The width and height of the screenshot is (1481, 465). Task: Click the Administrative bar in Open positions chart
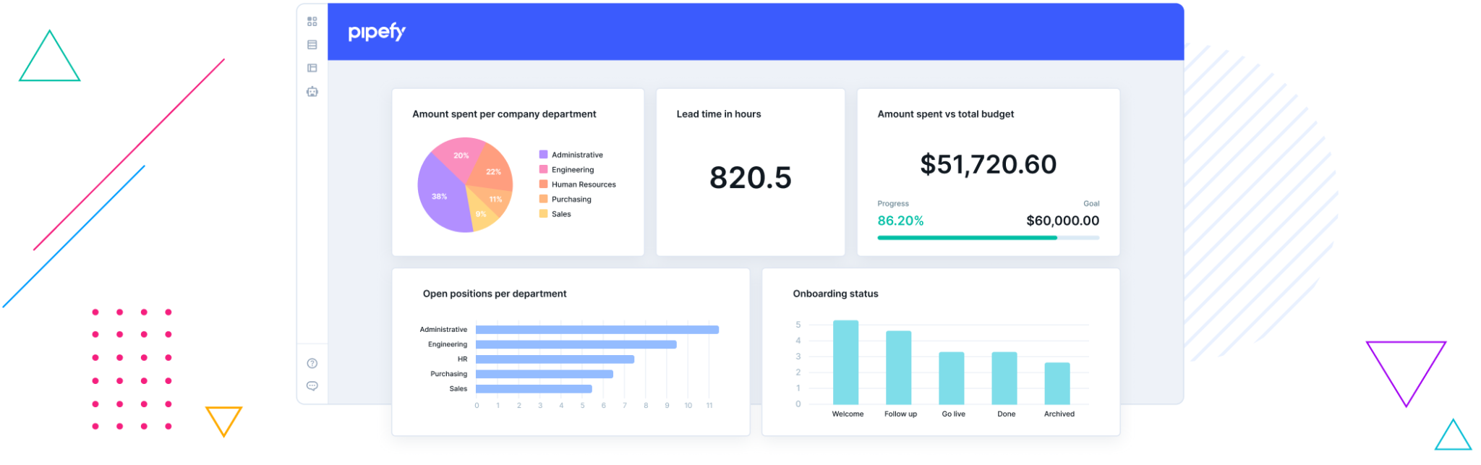point(597,330)
